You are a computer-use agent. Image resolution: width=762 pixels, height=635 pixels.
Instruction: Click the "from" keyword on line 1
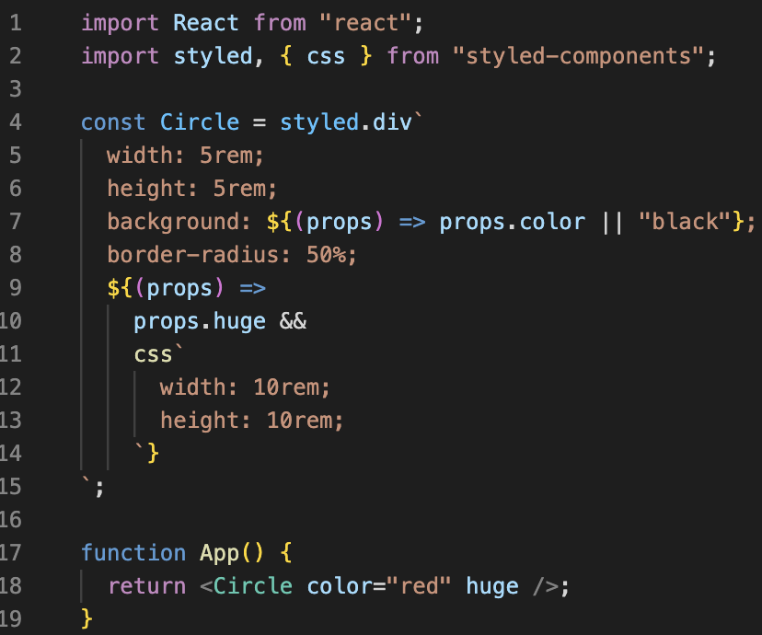[x=280, y=23]
